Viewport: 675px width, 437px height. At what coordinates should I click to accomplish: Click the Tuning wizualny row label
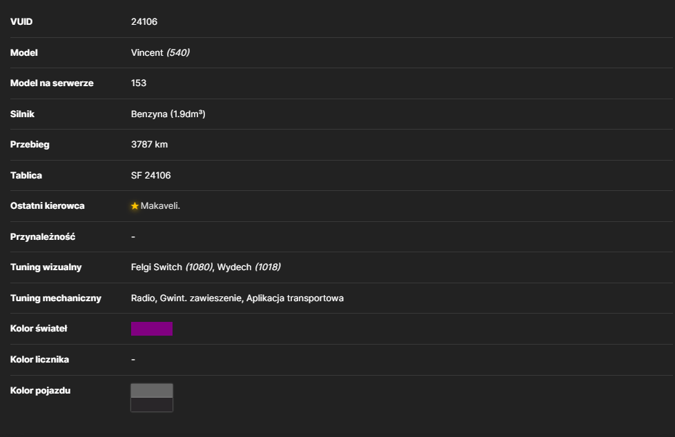46,267
